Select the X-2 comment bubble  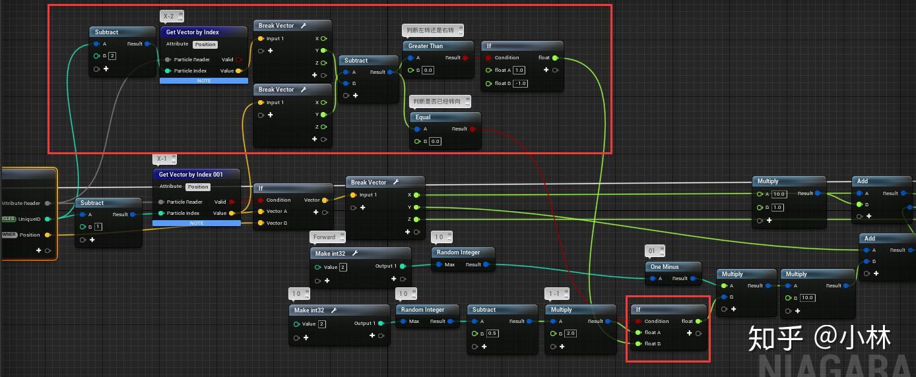172,16
